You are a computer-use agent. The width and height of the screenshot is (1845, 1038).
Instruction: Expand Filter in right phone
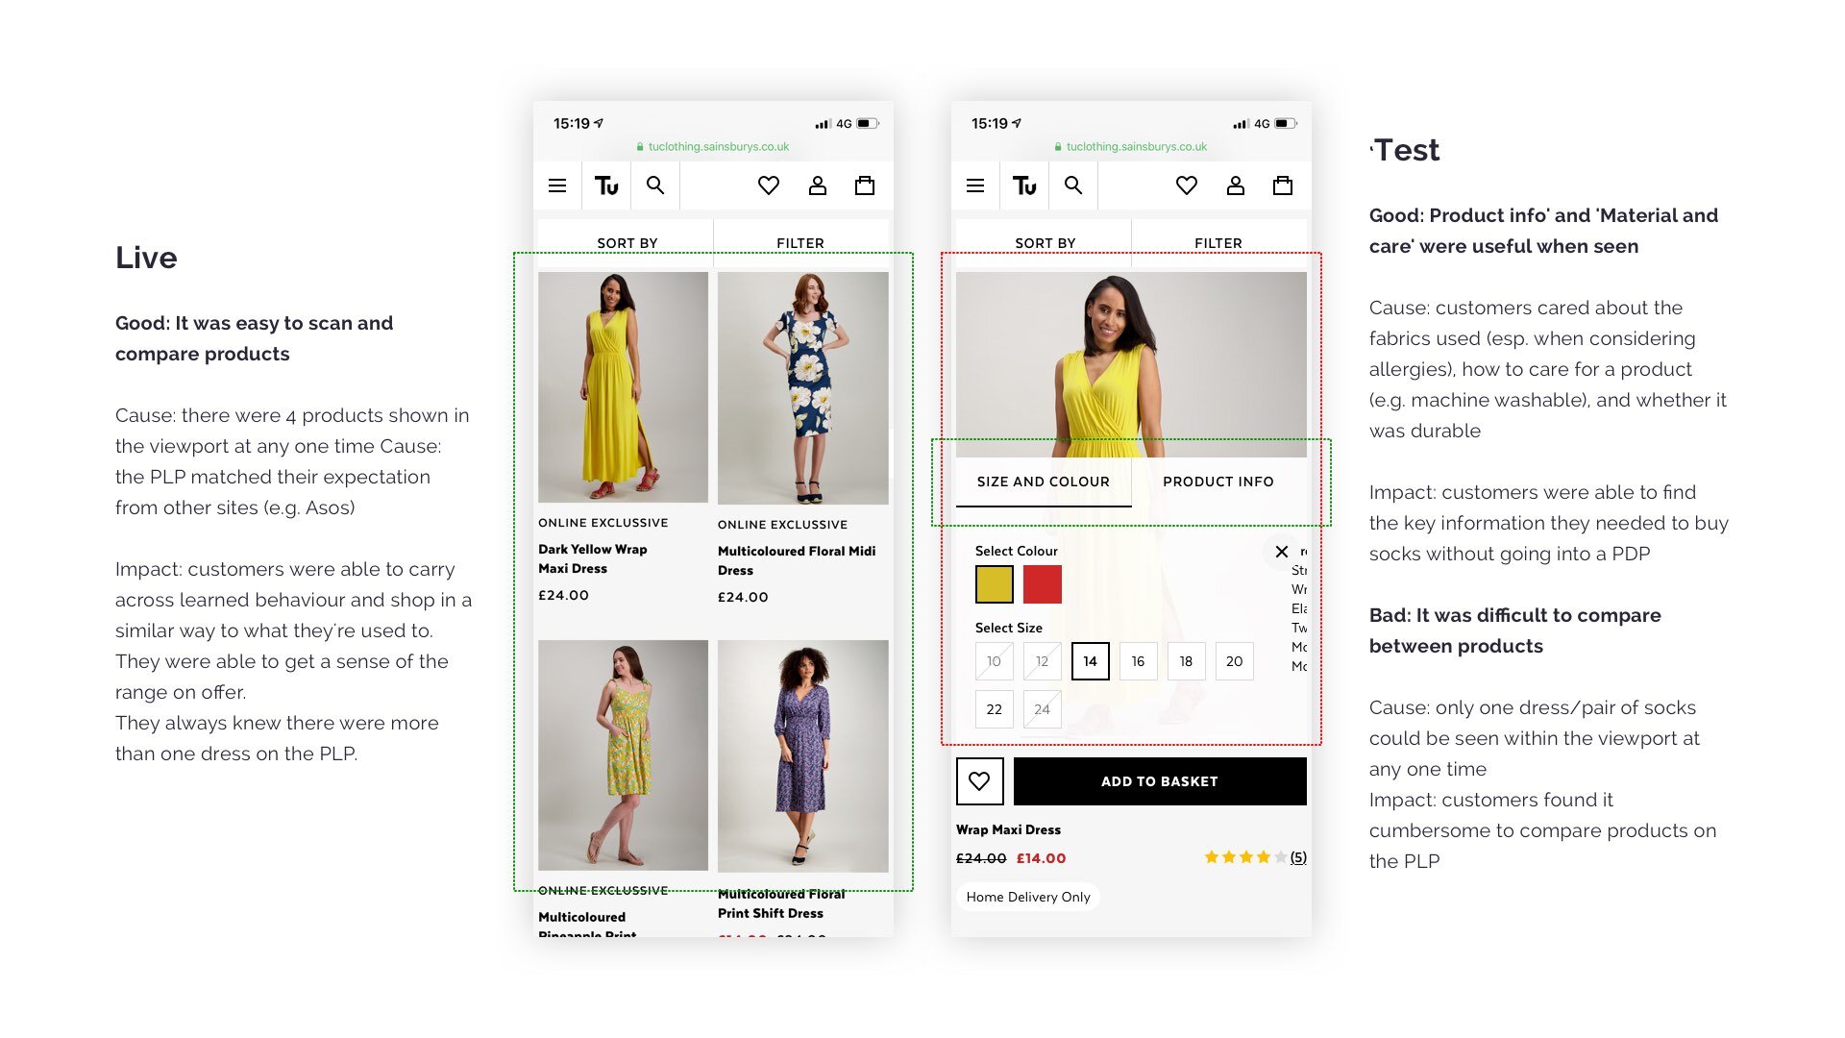click(1218, 243)
